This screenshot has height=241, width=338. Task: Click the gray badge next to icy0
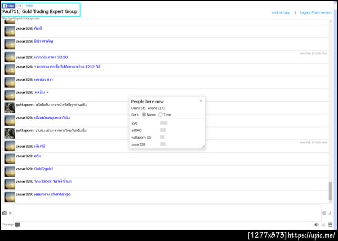pyautogui.click(x=163, y=123)
